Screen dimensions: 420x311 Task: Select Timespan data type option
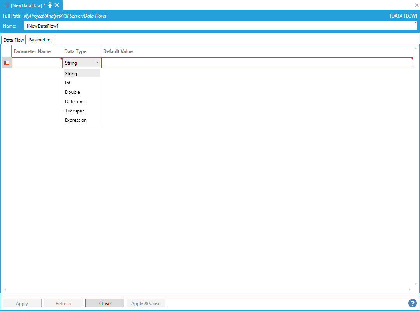point(75,111)
